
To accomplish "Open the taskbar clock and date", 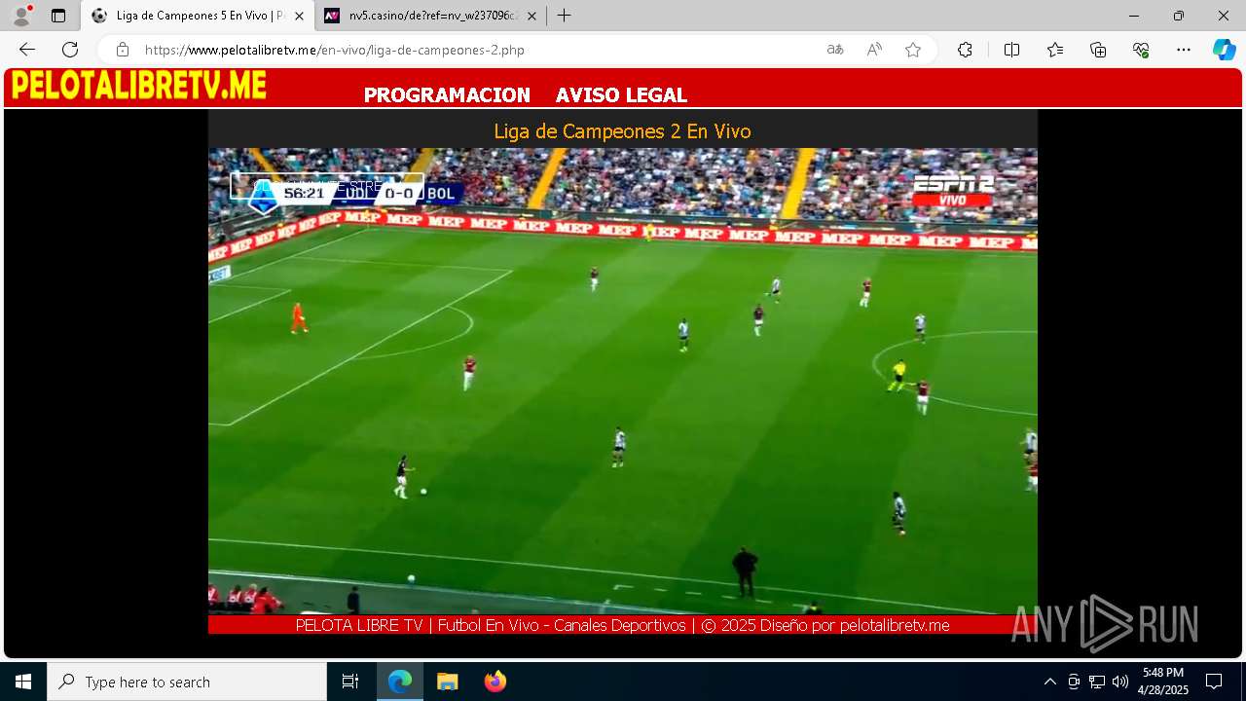I will [1163, 682].
